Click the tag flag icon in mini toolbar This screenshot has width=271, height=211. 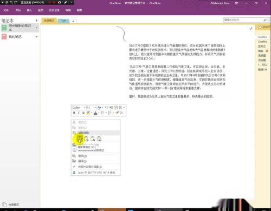(120, 108)
